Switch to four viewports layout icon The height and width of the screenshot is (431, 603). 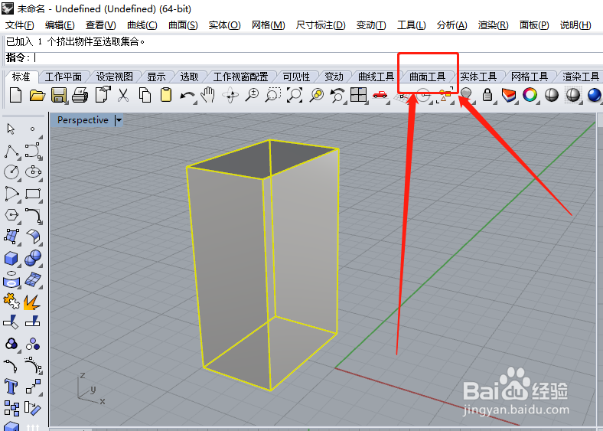pyautogui.click(x=358, y=95)
